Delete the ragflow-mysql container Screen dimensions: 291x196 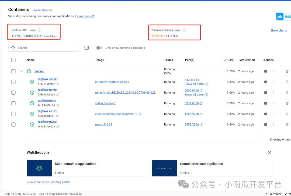click(287, 124)
